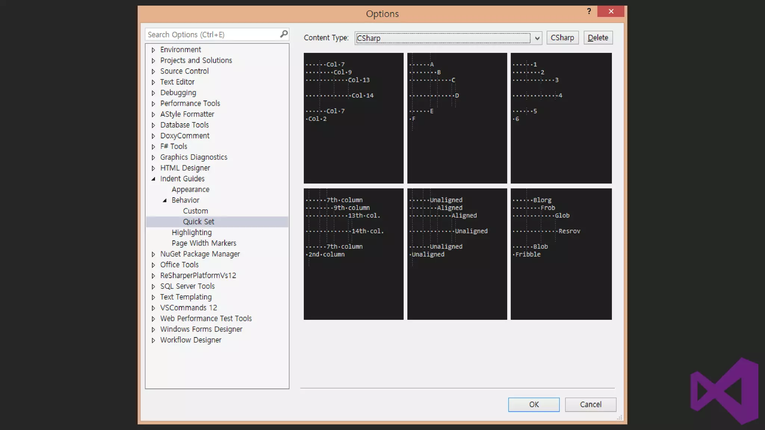Collapse the Indent Guides node

pos(153,179)
